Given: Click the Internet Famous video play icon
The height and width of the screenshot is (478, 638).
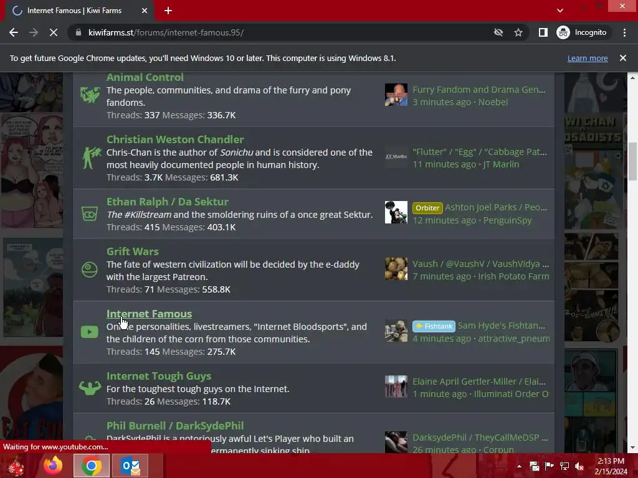Looking at the screenshot, I should click(90, 332).
